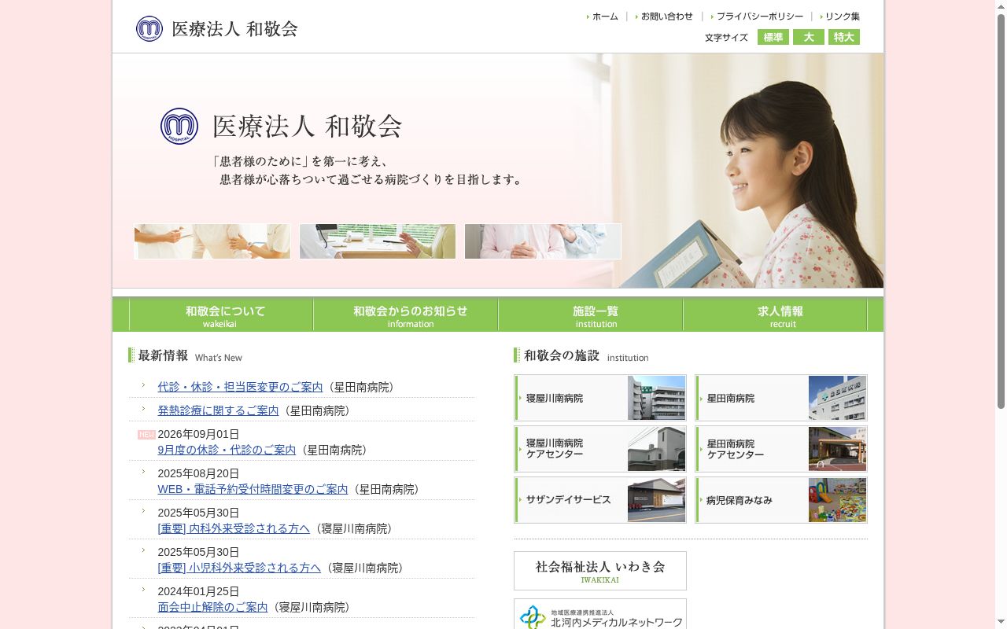Select the サザンデイサービス facility banner
The image size is (1007, 629).
tap(600, 500)
